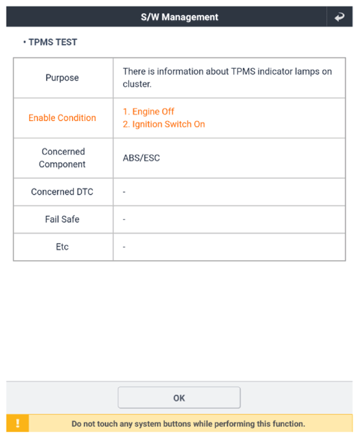Select the Purpose row label
Image resolution: width=359 pixels, height=438 pixels.
[62, 78]
